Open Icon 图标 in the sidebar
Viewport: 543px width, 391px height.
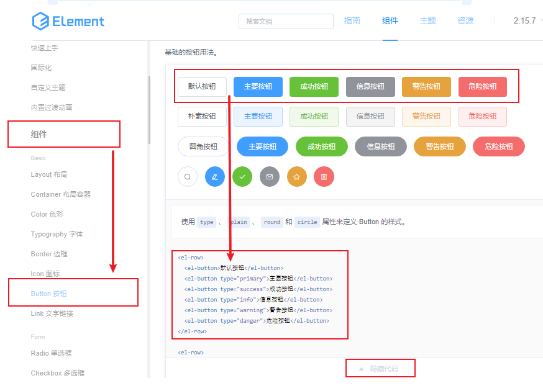coord(45,274)
